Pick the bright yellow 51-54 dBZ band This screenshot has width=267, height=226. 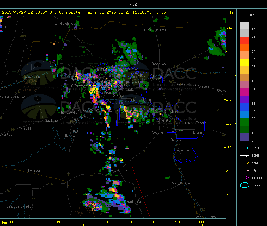click(244, 63)
